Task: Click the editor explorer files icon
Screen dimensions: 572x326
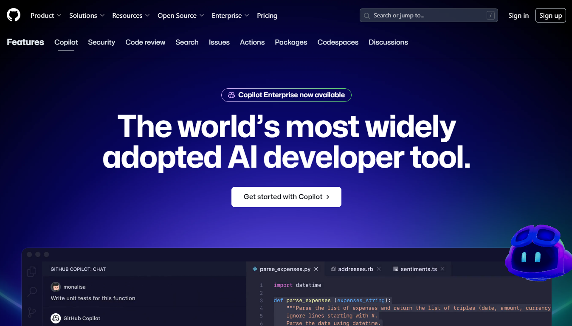Action: tap(32, 272)
